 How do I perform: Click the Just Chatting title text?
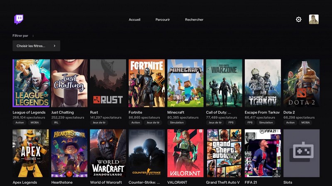[x=63, y=112]
